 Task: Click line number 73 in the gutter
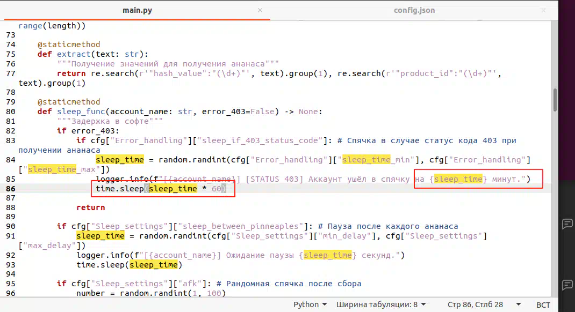coord(11,35)
